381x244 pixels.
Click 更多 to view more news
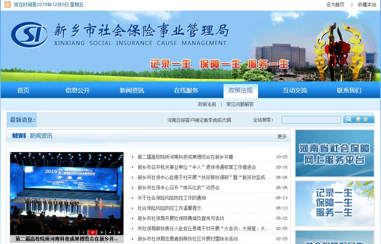point(282,136)
